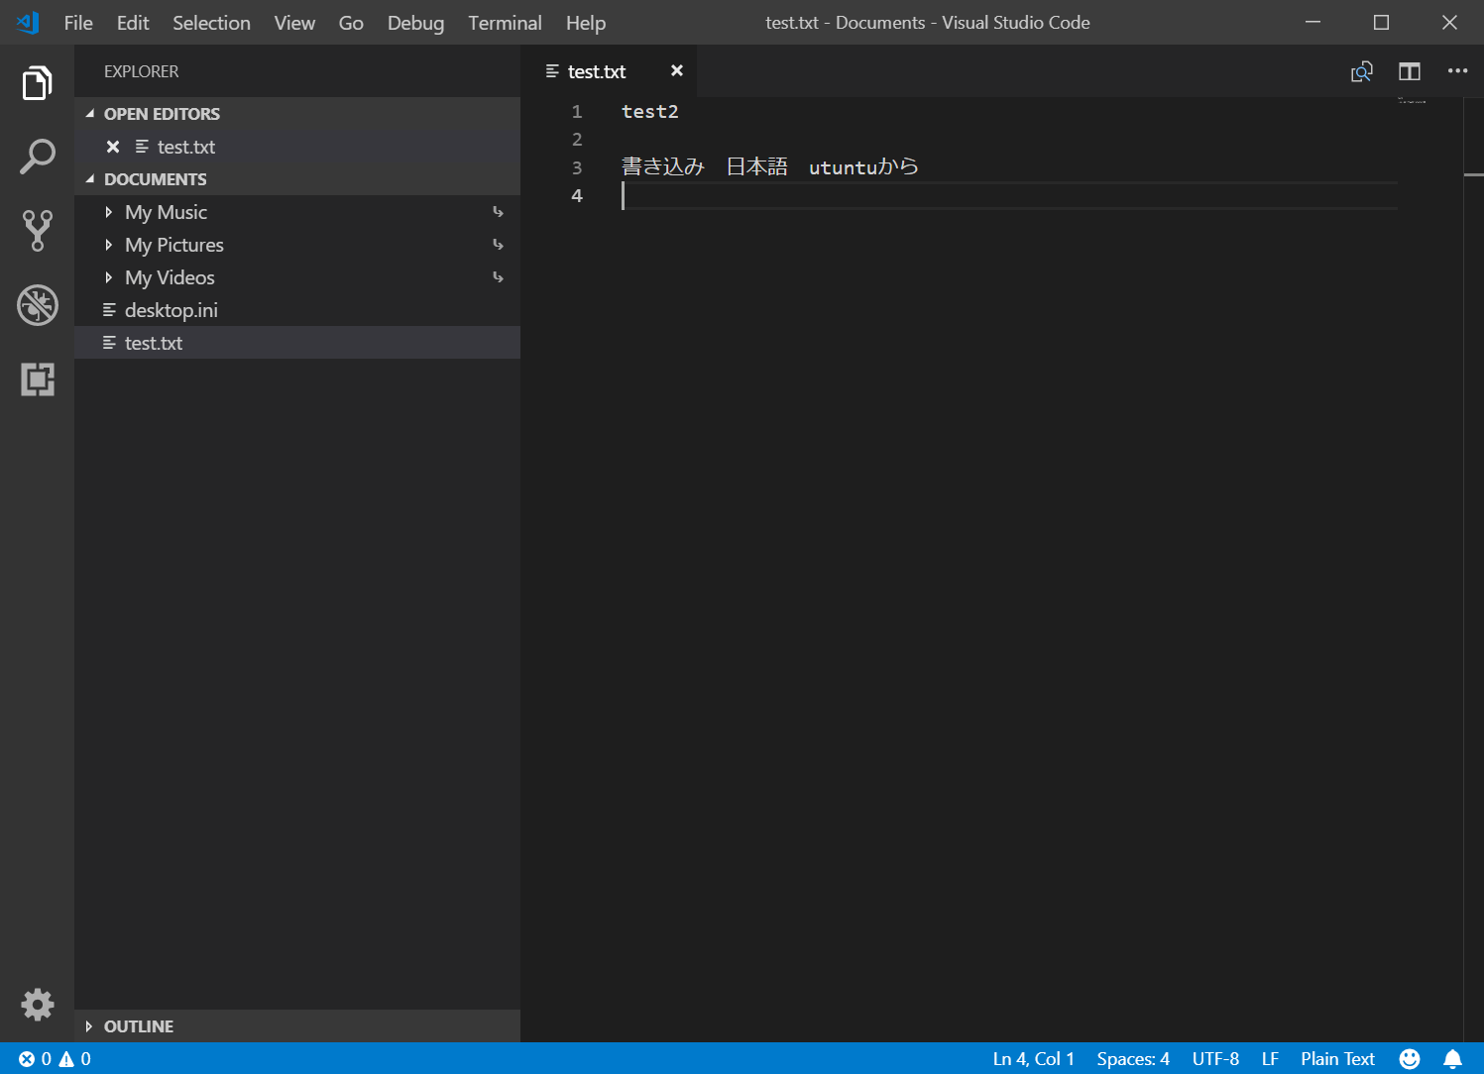
Task: Open More Actions ellipsis in editor toolbar
Action: (x=1456, y=71)
